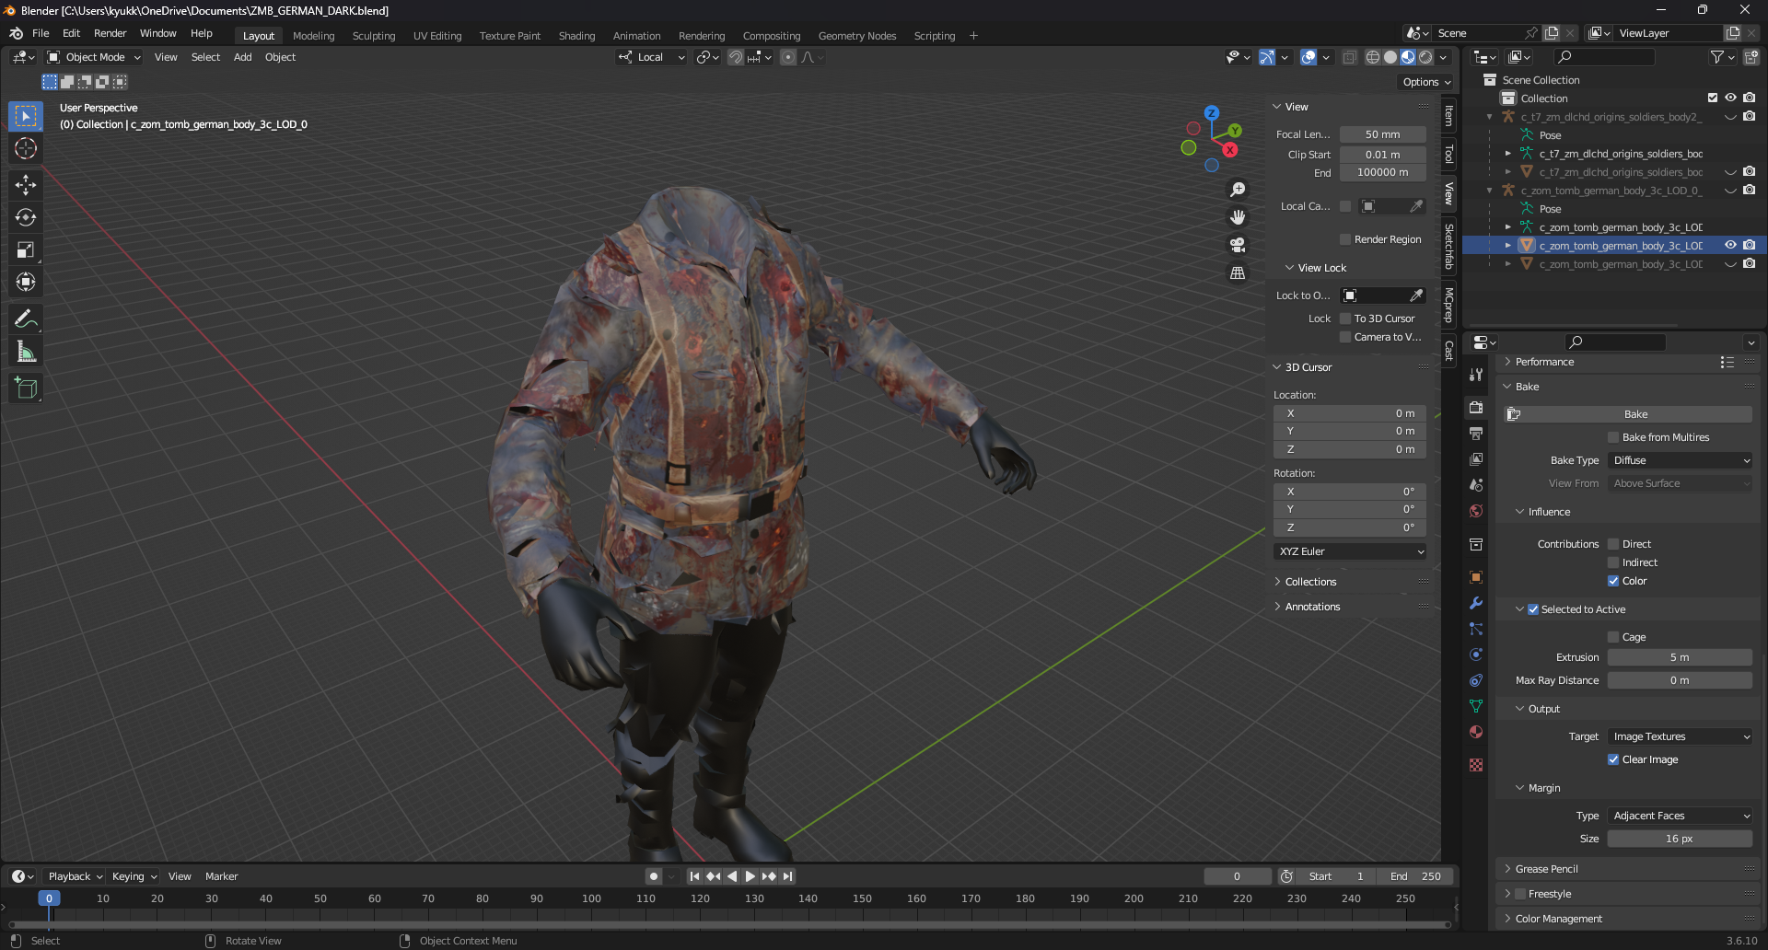The height and width of the screenshot is (950, 1768).
Task: Enable the Direct contribution checkbox
Action: click(1613, 544)
